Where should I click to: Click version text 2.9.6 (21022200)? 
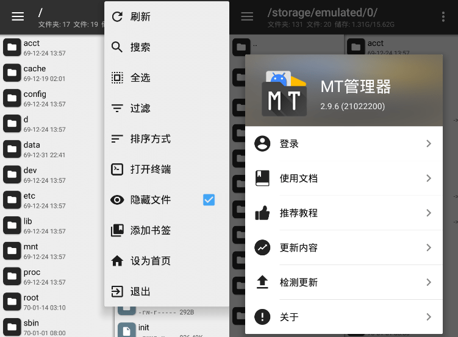352,106
